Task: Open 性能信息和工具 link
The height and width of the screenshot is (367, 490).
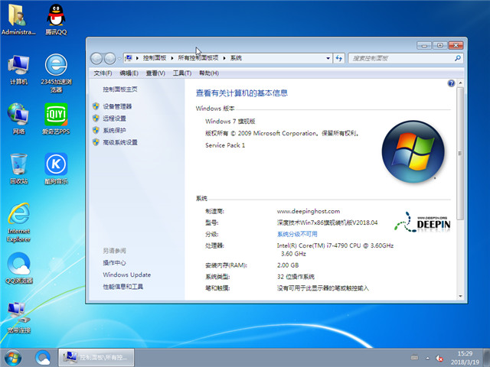Action: [122, 287]
